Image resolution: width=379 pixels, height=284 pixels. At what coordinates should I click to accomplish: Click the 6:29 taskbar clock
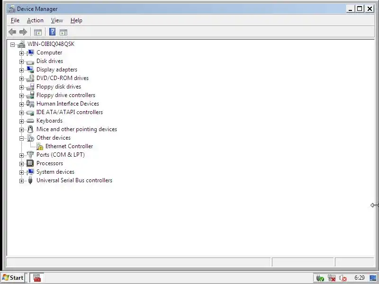360,278
